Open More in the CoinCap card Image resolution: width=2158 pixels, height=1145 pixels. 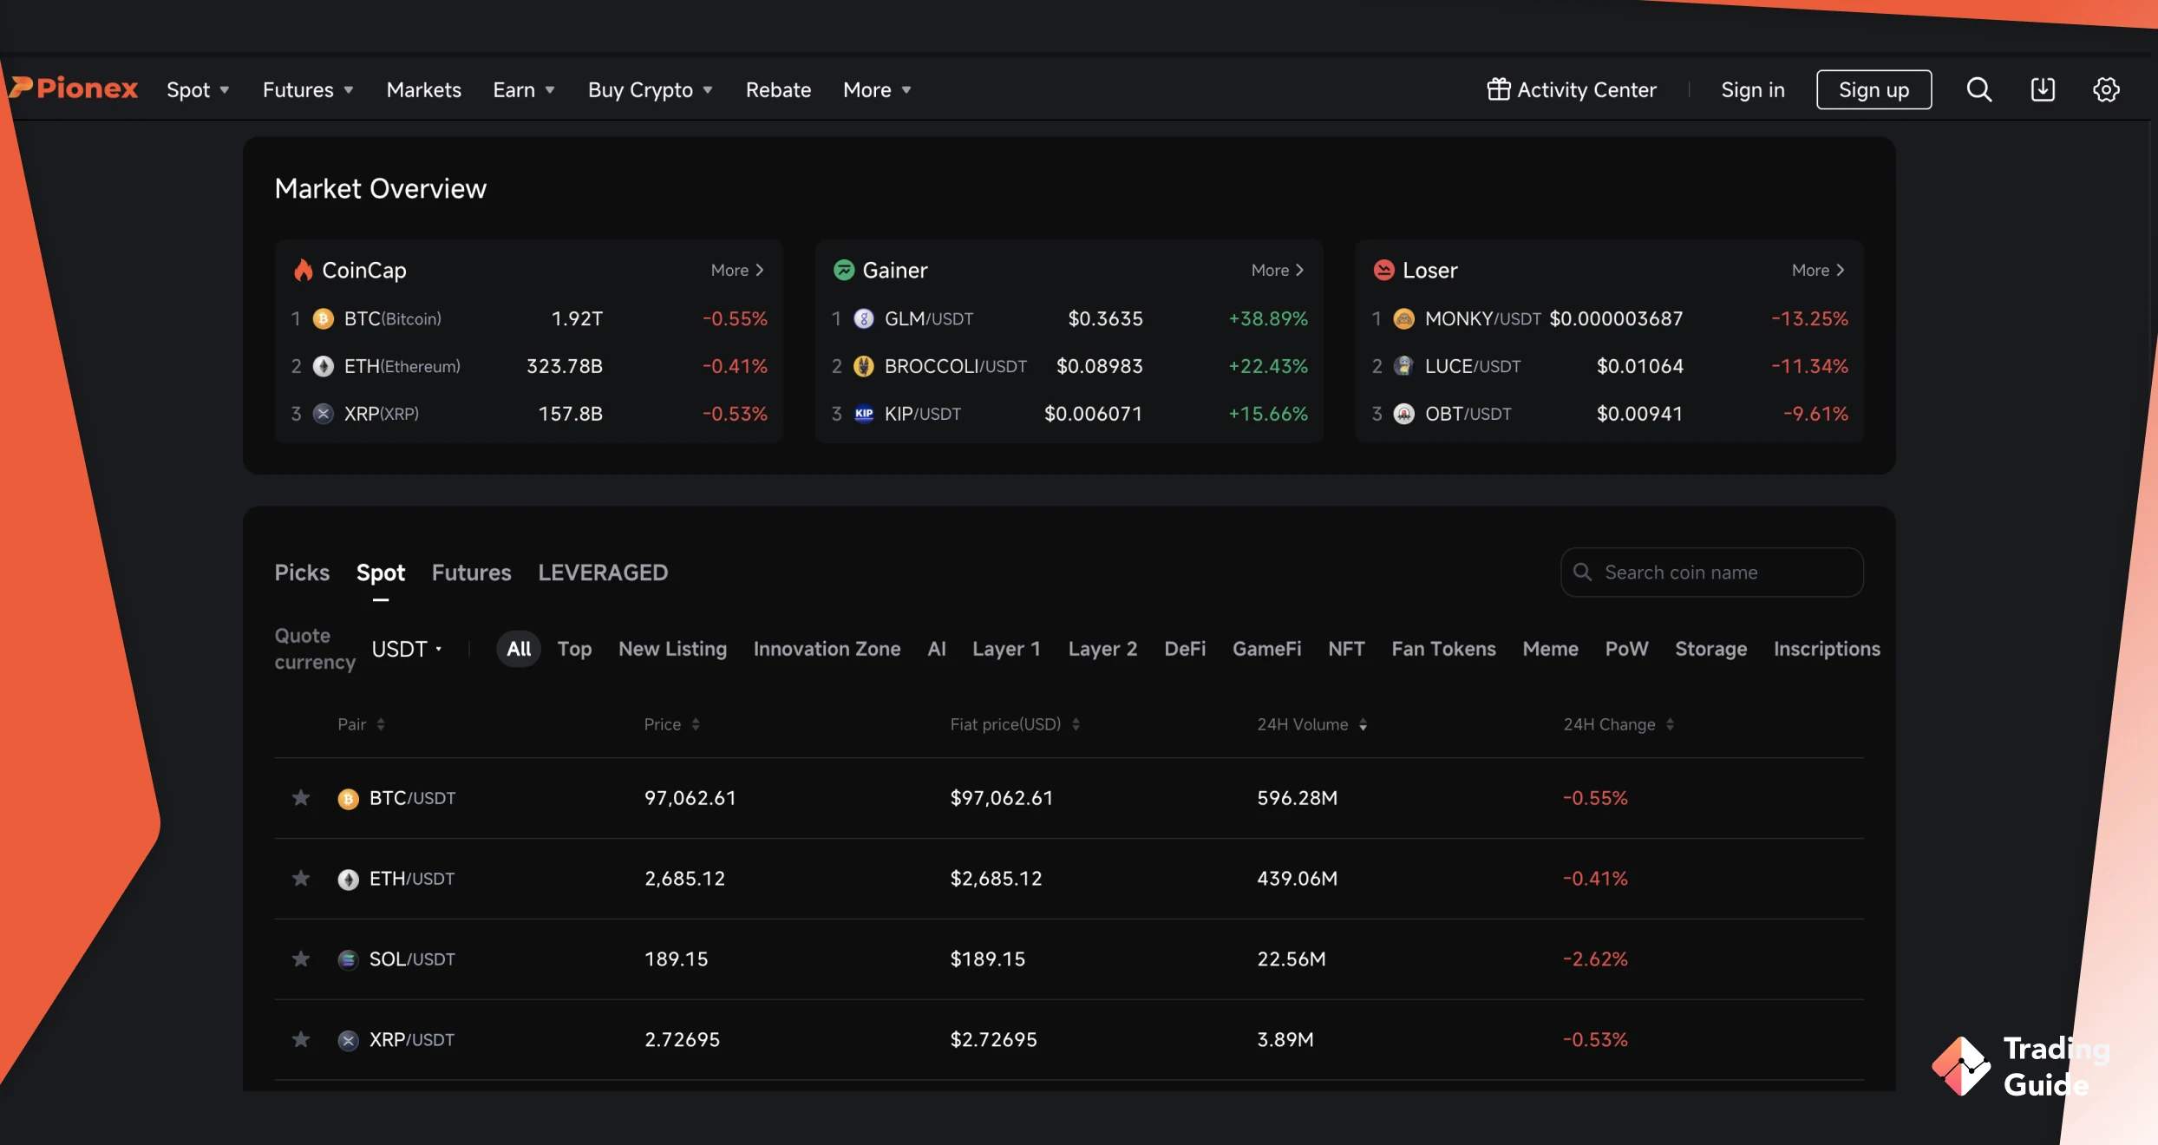[x=737, y=270]
